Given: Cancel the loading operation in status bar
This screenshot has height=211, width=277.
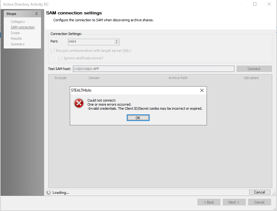Looking at the screenshot, I should click(x=259, y=192).
